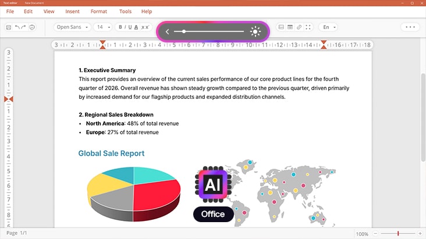426x239 pixels.
Task: Insert a table from the toolbar
Action: [x=290, y=27]
